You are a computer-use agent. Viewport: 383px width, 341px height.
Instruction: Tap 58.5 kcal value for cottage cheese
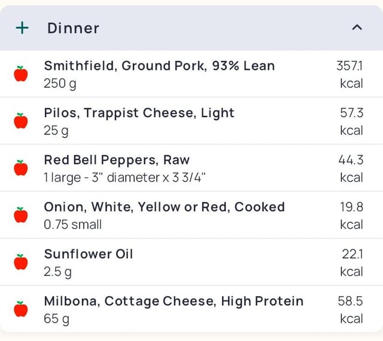(x=350, y=309)
